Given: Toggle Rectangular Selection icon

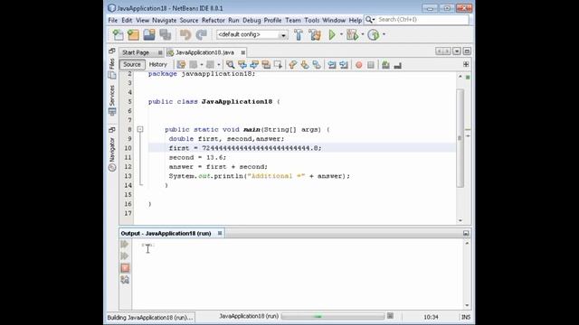Looking at the screenshot, I should [278, 65].
